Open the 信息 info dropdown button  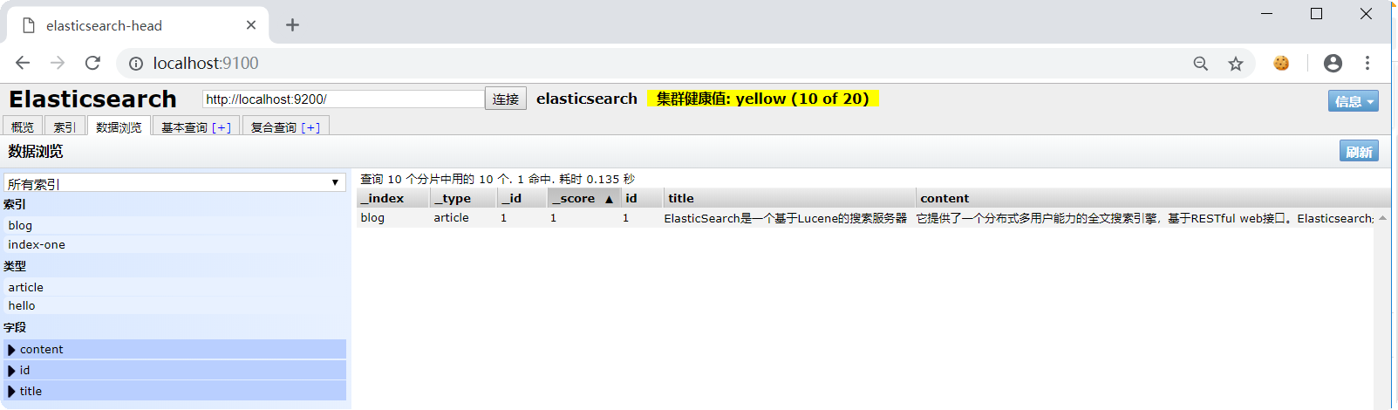coord(1354,101)
